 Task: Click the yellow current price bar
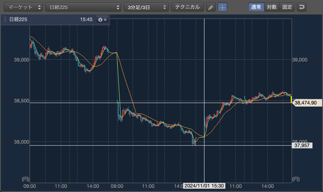tap(291, 99)
